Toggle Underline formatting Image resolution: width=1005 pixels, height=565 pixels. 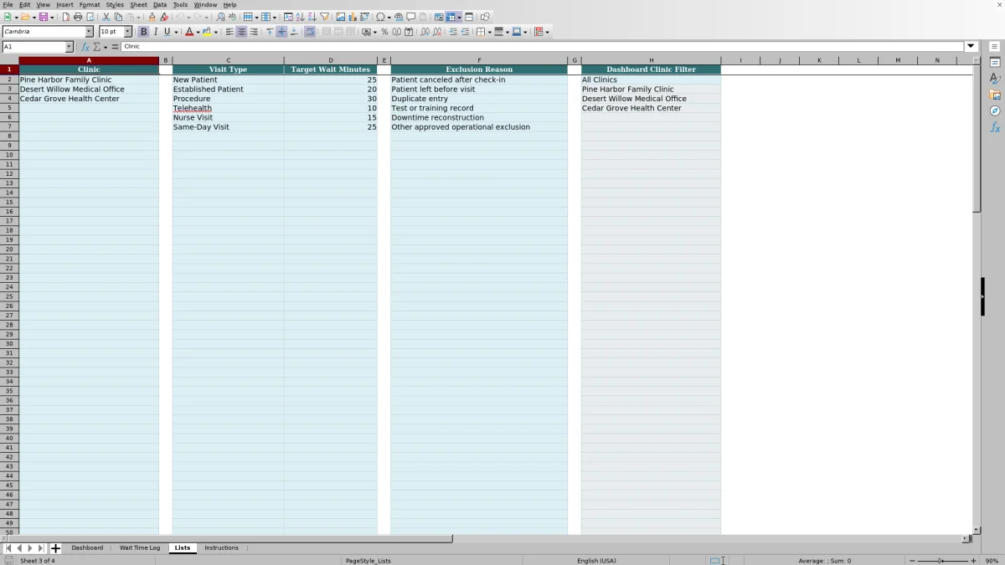click(167, 32)
